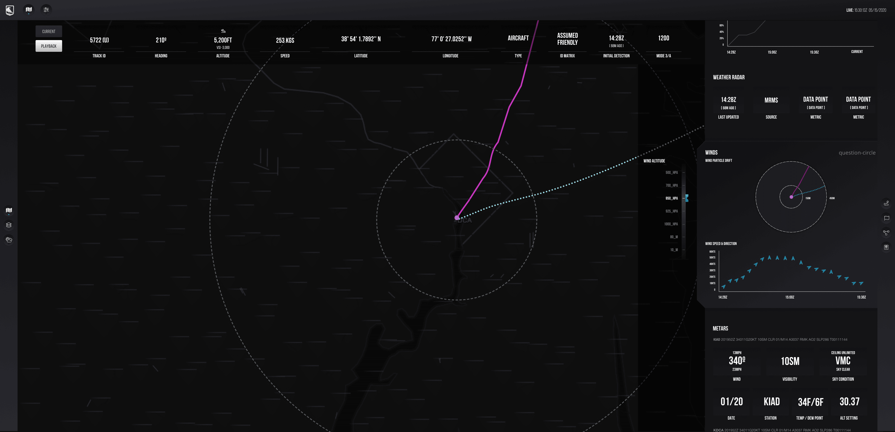Click wind direction value 340º
The width and height of the screenshot is (895, 432).
pos(737,361)
